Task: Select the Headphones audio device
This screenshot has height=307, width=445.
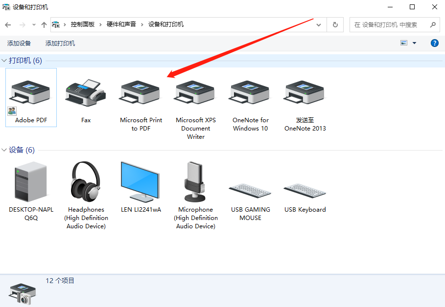Action: pyautogui.click(x=86, y=182)
